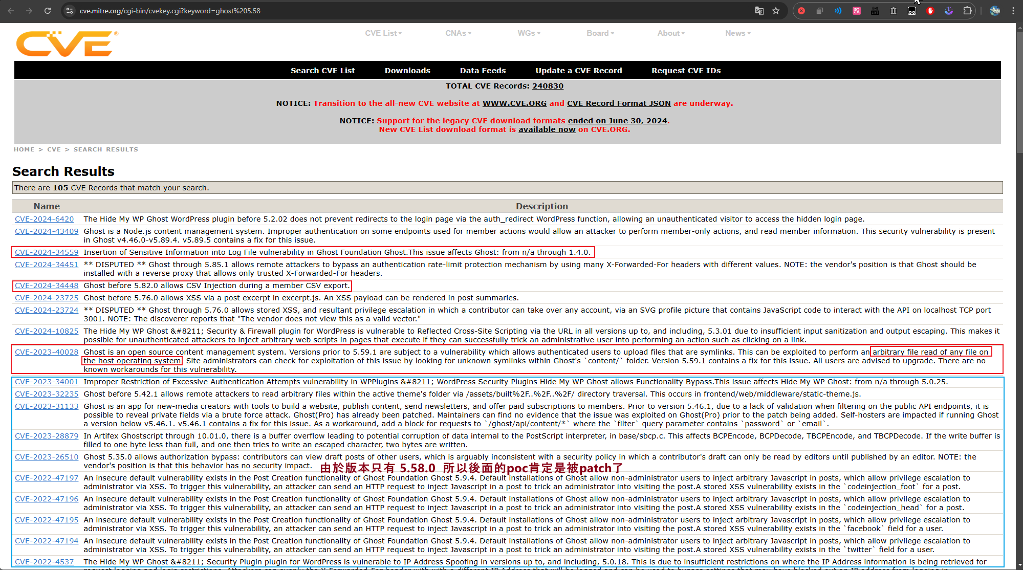
Task: Open the Wayback Machine building extension
Action: pos(894,11)
